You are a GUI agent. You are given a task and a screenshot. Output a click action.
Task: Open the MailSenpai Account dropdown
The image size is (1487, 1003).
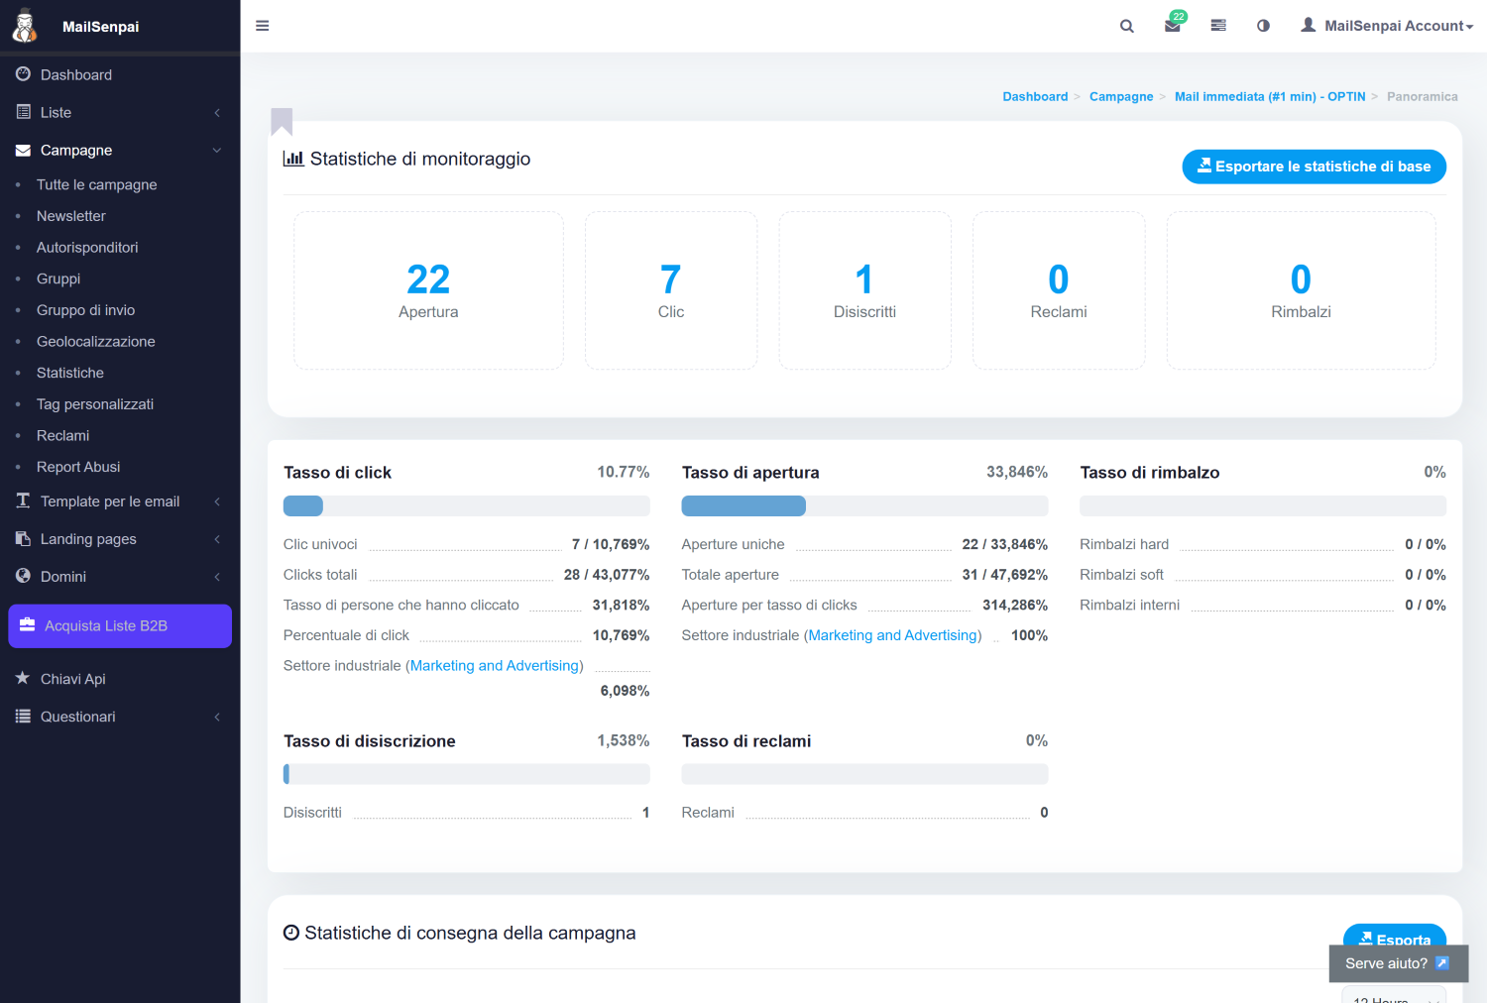1388,26
